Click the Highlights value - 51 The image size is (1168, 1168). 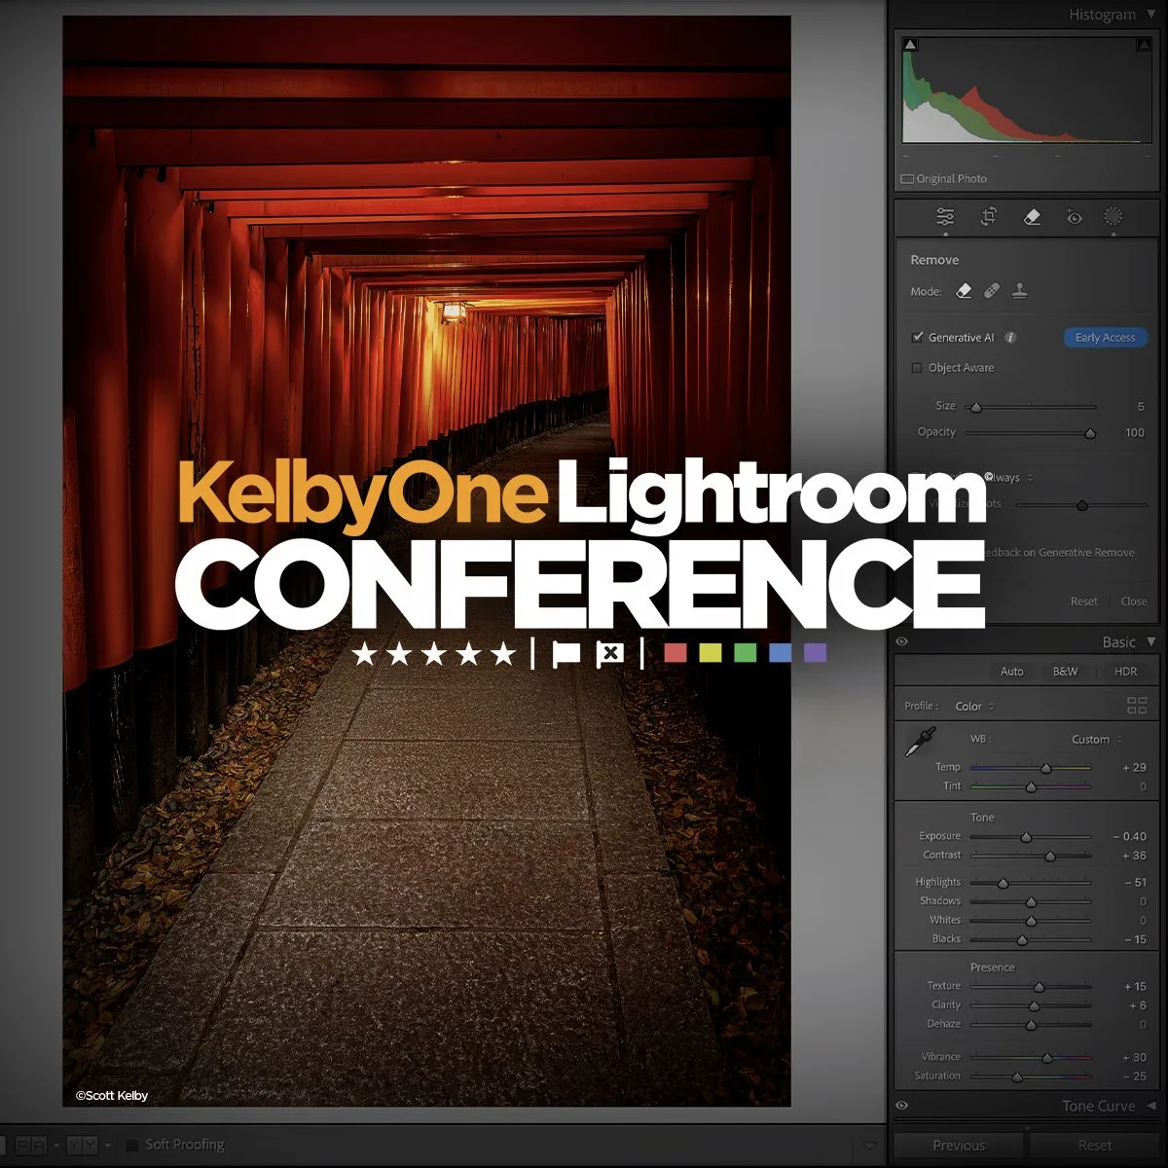[x=1135, y=883]
